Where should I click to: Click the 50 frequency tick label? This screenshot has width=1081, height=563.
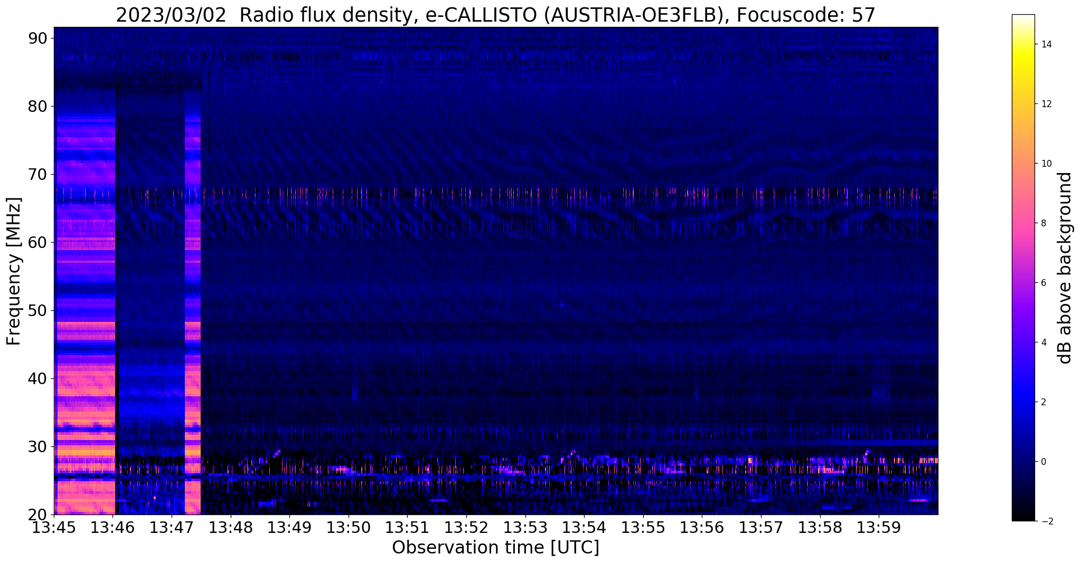click(x=37, y=311)
